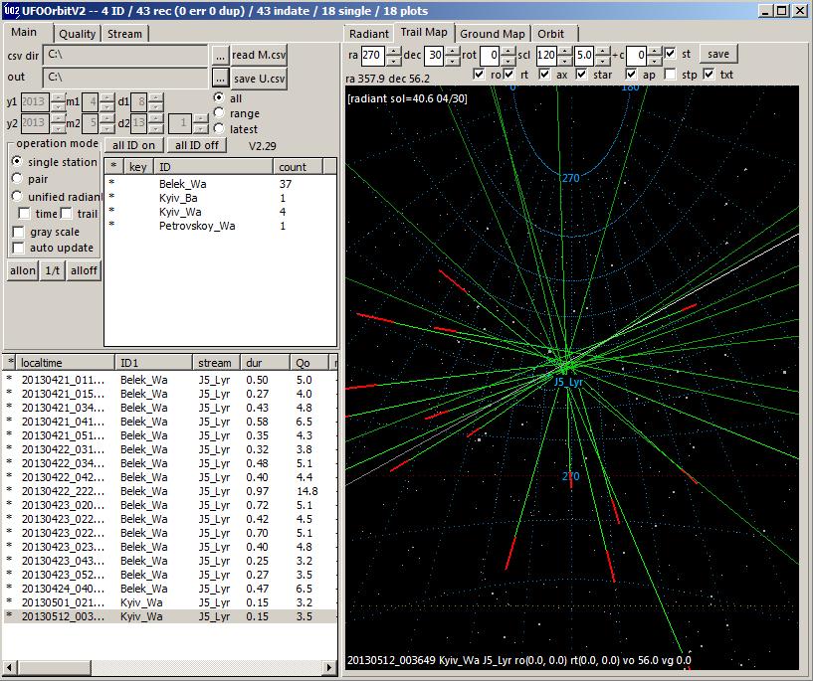This screenshot has height=681, width=813.
Task: Click the browse button beside out path
Action: tap(219, 78)
